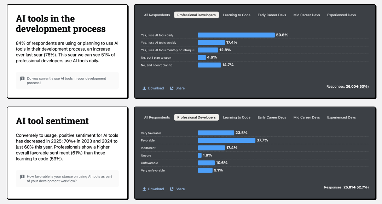The width and height of the screenshot is (382, 204).
Task: Open Experienced Devs tab in top chart
Action: tap(341, 15)
